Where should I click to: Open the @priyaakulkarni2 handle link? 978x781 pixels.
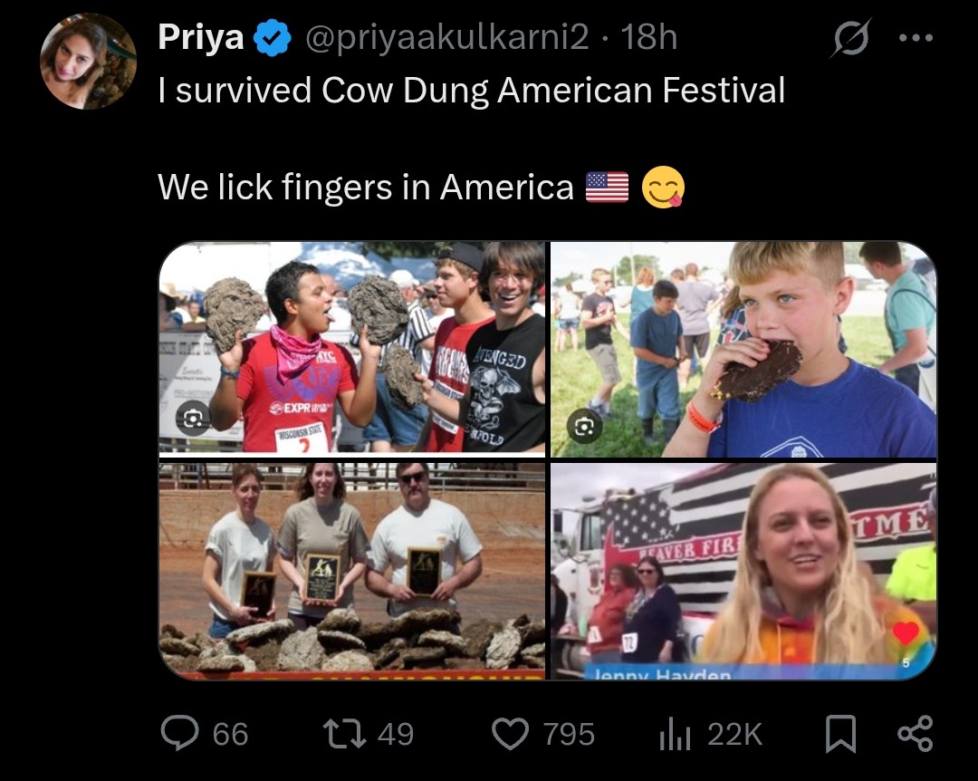tap(446, 37)
